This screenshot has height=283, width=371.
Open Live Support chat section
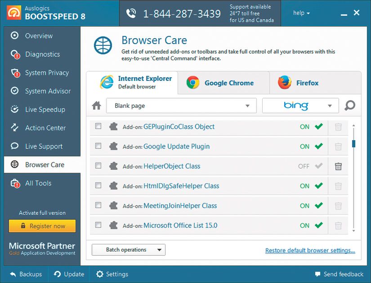(x=42, y=146)
